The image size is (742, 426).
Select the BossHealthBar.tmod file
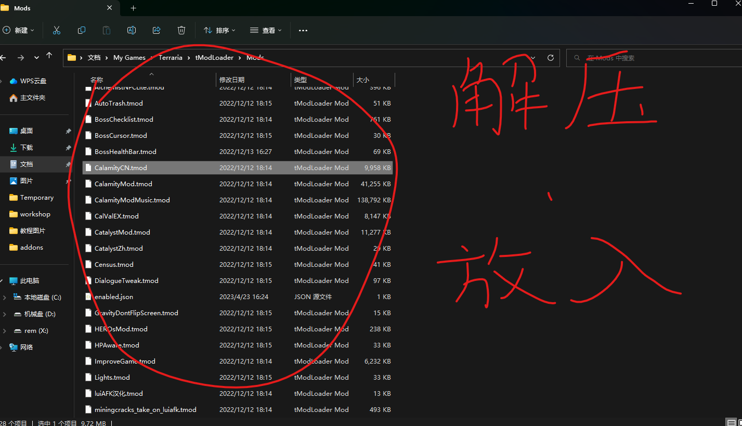(x=238, y=152)
